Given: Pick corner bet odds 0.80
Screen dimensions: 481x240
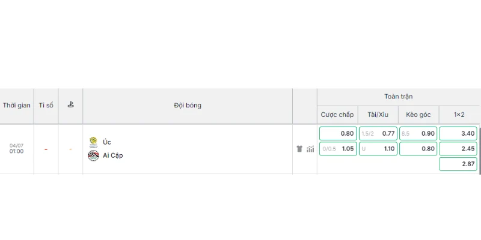Looking at the screenshot, I should click(x=418, y=149).
